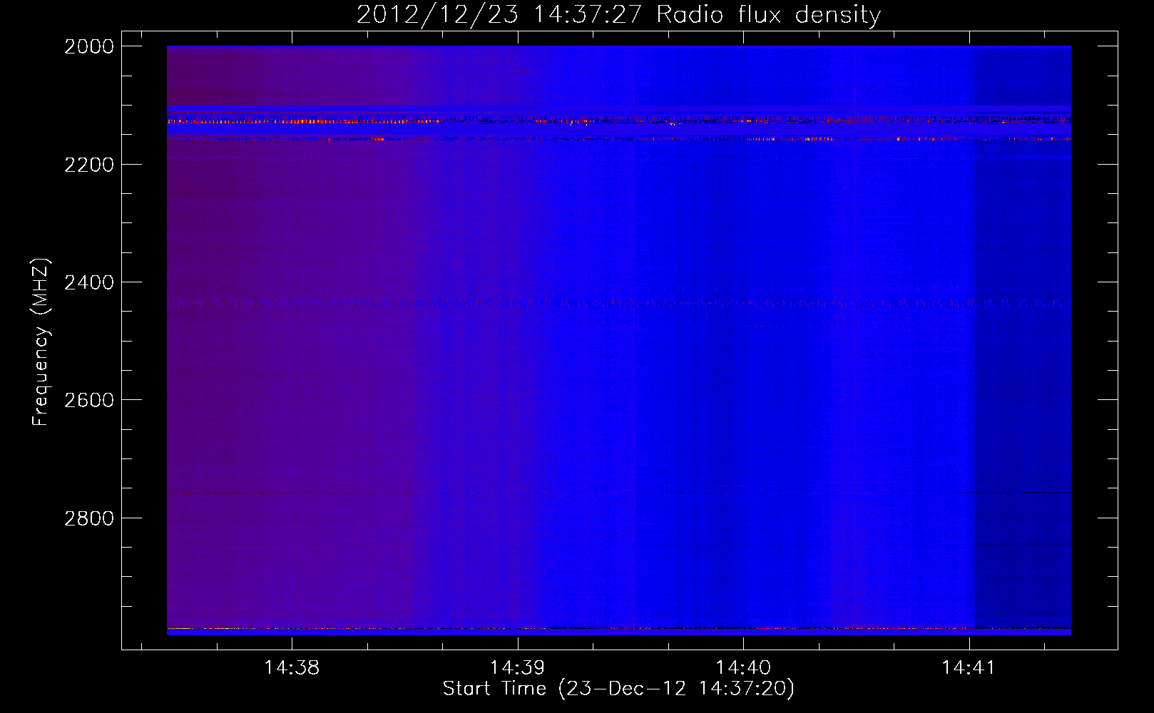The width and height of the screenshot is (1154, 713).
Task: Click the 14:38 time axis label
Action: point(292,668)
